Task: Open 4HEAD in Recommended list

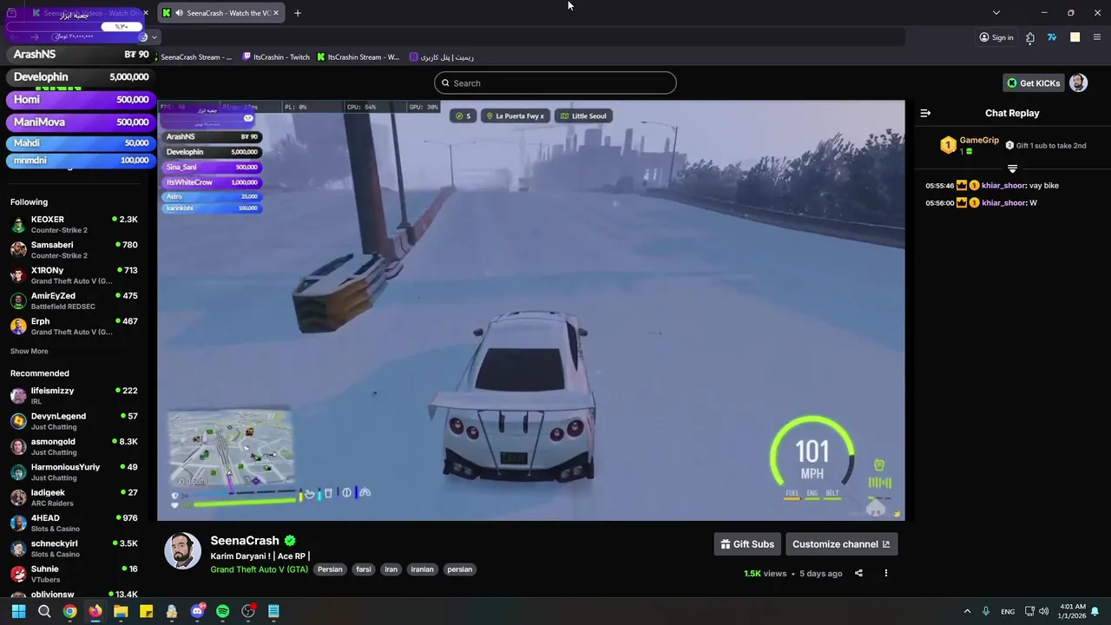Action: point(74,523)
